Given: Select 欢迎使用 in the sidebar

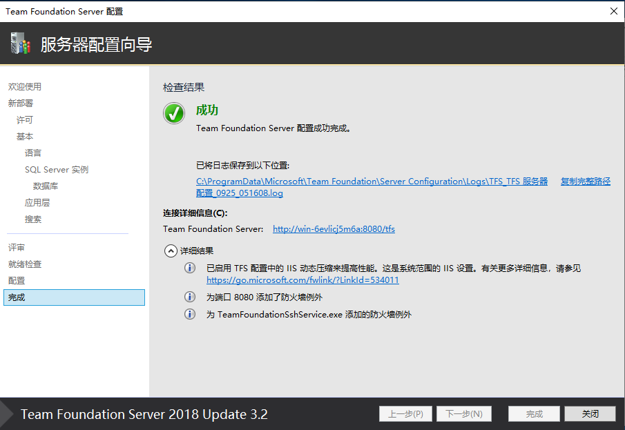Looking at the screenshot, I should (x=25, y=86).
